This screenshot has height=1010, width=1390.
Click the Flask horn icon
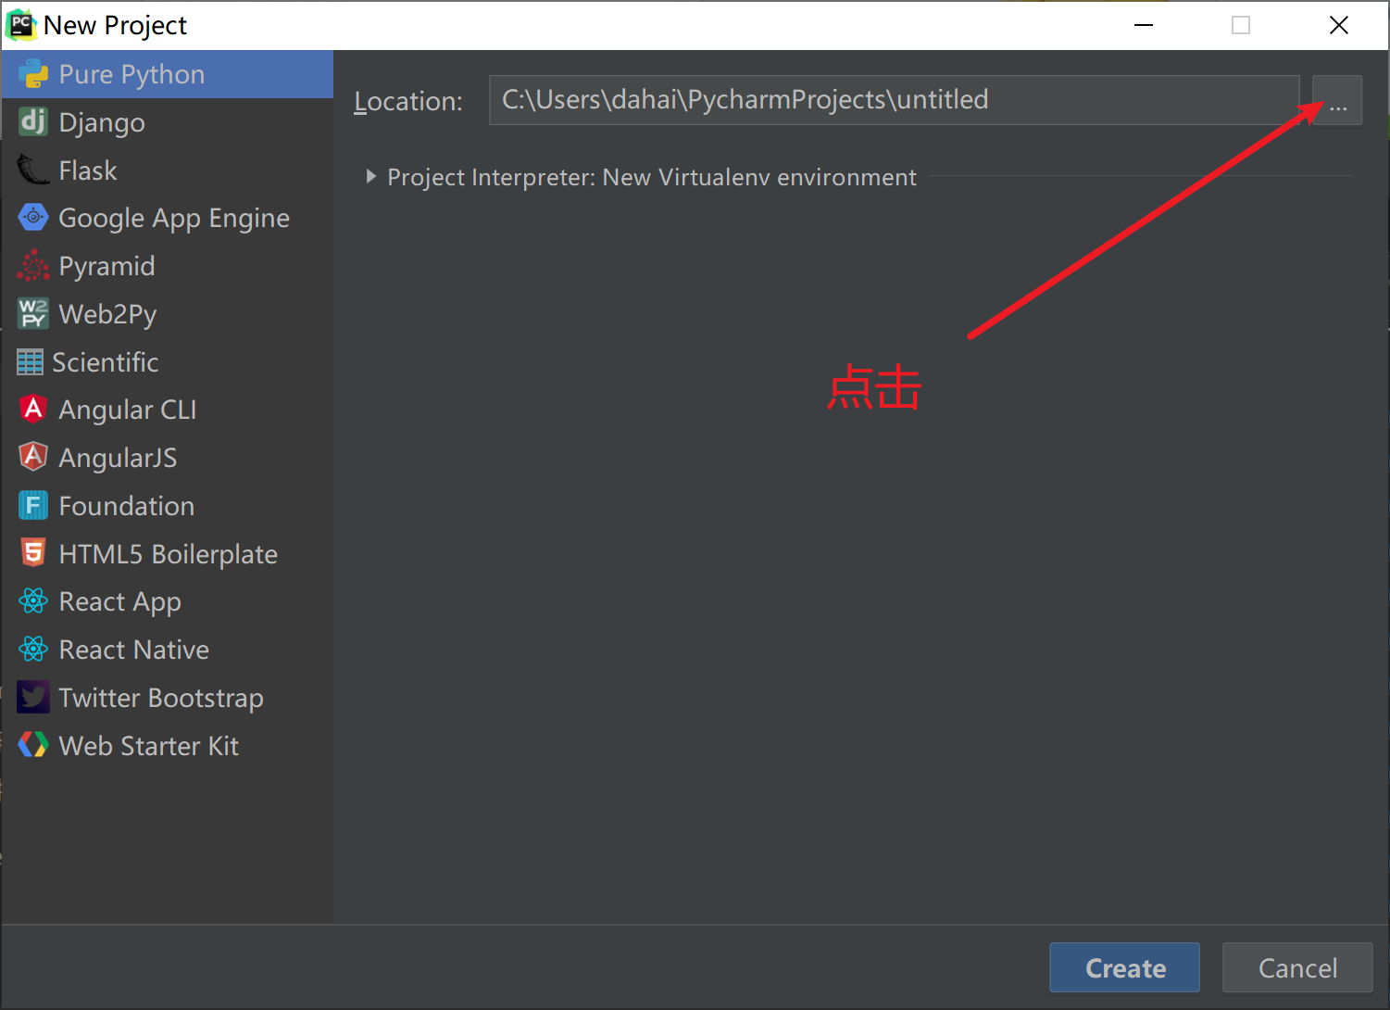click(x=33, y=170)
